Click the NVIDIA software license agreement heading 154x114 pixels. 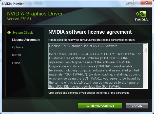[x=90, y=32]
